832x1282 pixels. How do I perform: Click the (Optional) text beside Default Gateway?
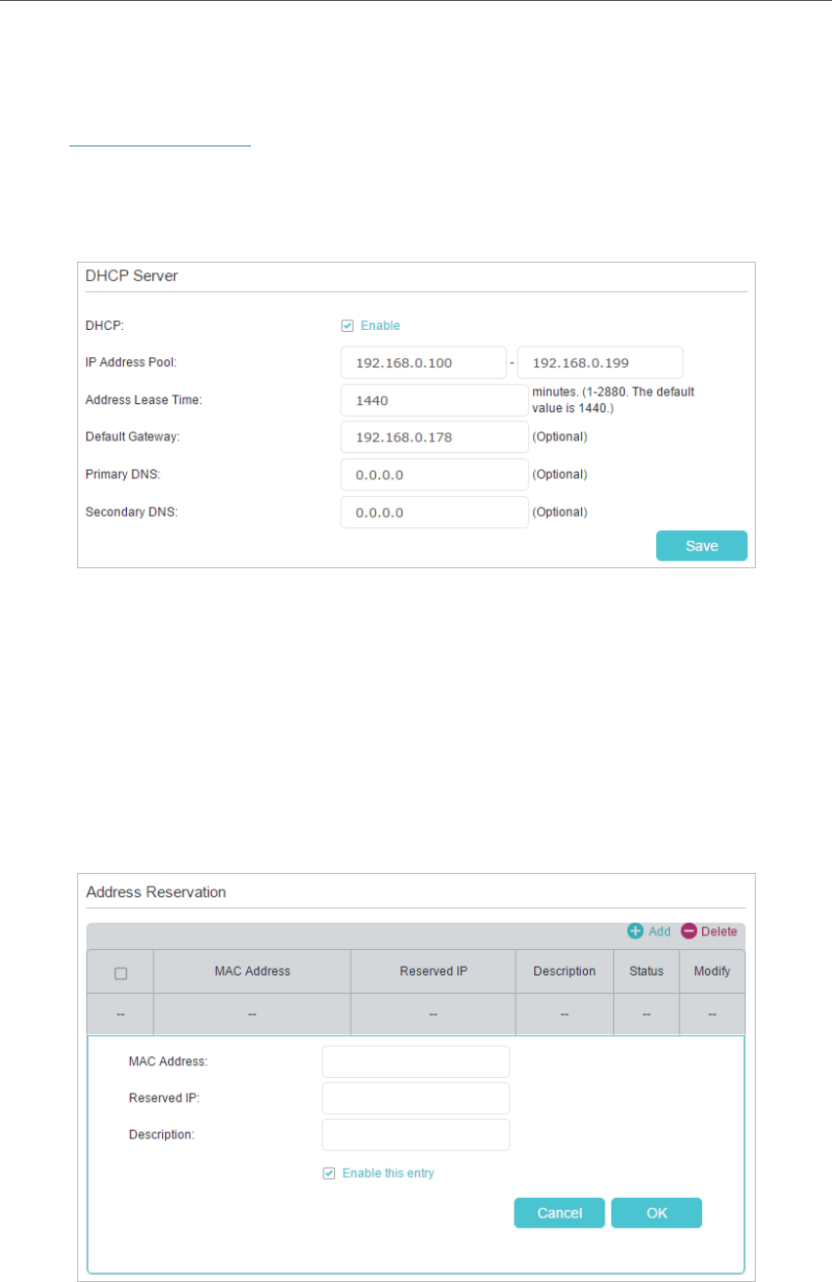(x=560, y=437)
